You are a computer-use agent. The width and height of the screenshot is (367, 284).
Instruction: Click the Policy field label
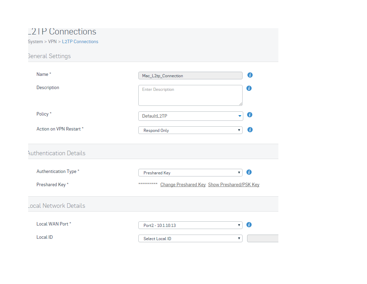(x=44, y=114)
